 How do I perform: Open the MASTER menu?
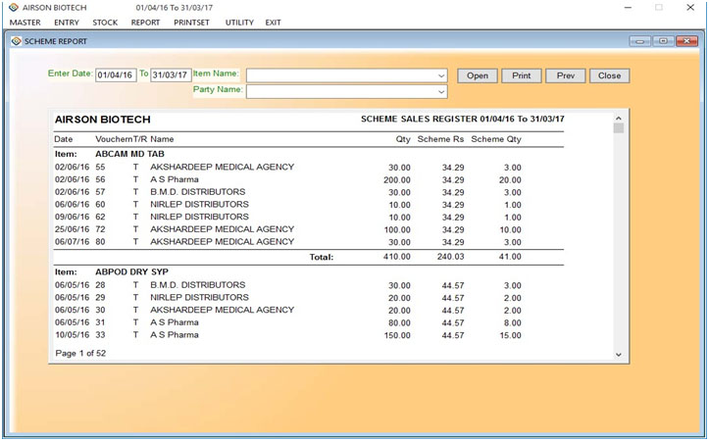pos(25,22)
